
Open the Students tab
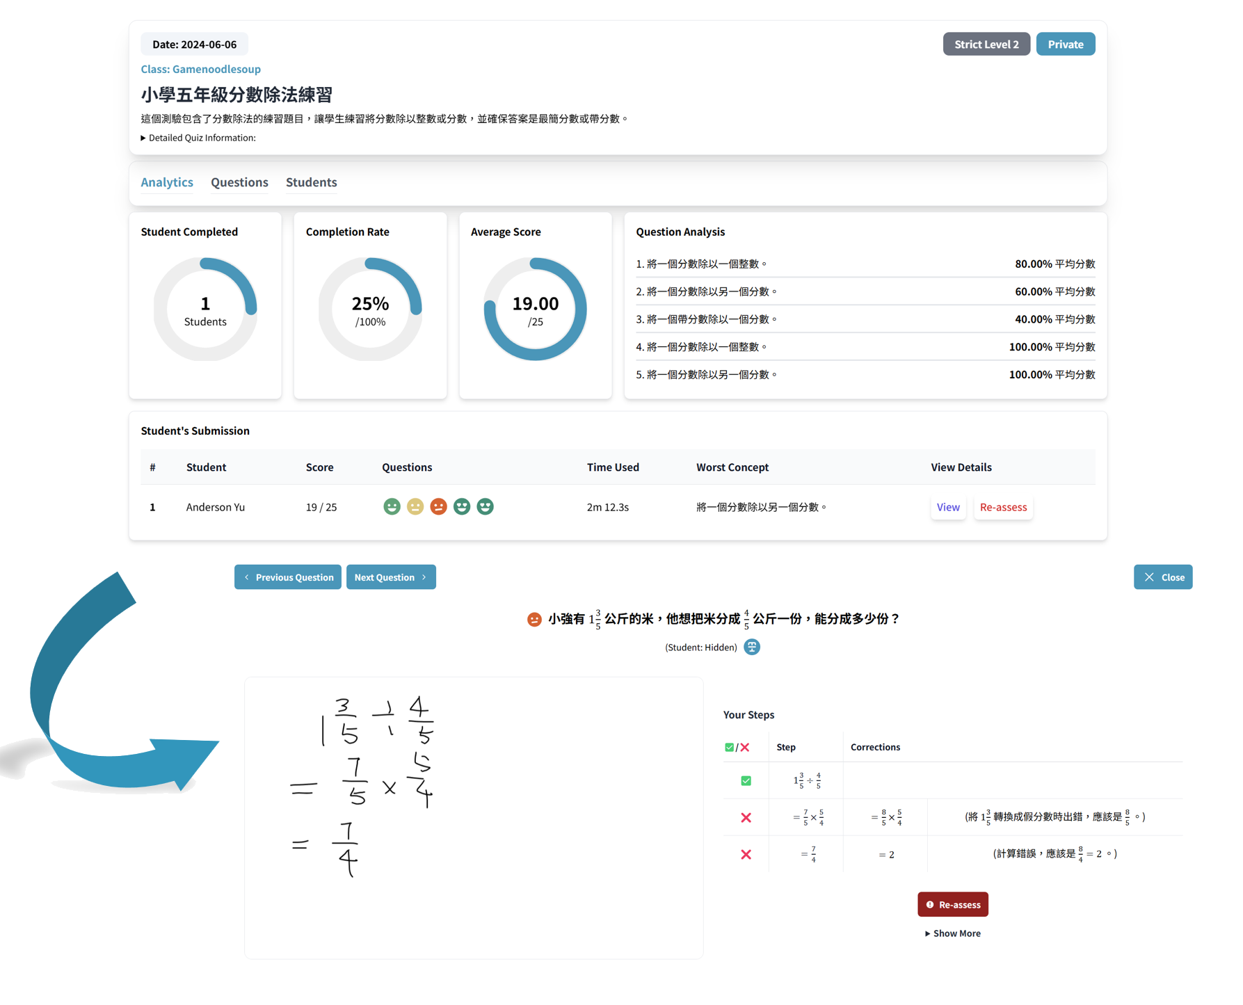(x=311, y=182)
